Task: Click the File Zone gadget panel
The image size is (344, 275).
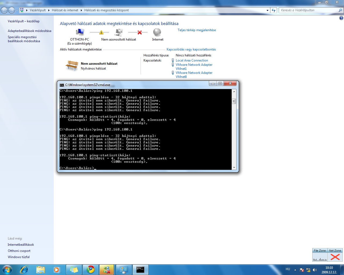Action: 320,255
